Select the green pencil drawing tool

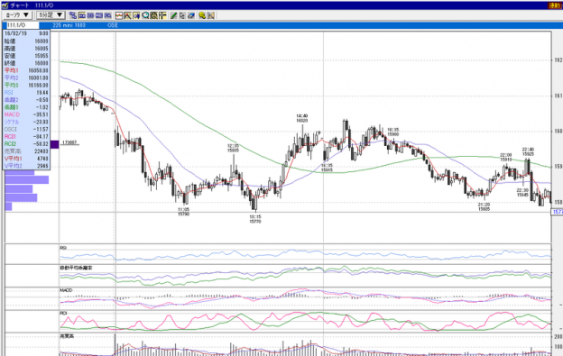pos(173,15)
